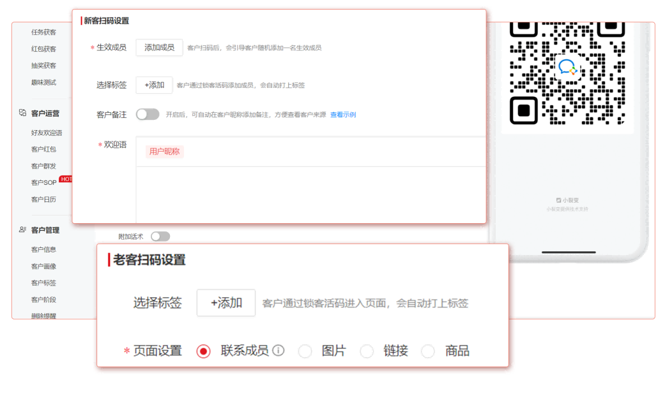Click +添加 tag button in 老客扫码设置
This screenshot has height=394, width=665.
pos(225,303)
